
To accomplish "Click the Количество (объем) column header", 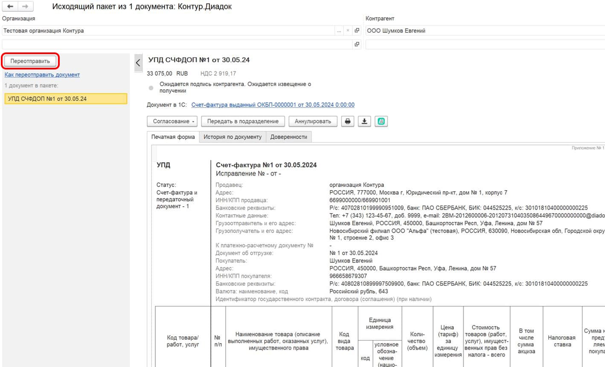I will 417,341.
